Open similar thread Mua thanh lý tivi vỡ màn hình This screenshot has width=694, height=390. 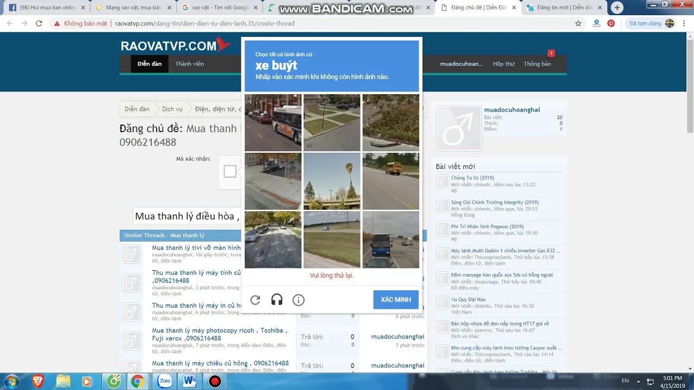point(196,248)
